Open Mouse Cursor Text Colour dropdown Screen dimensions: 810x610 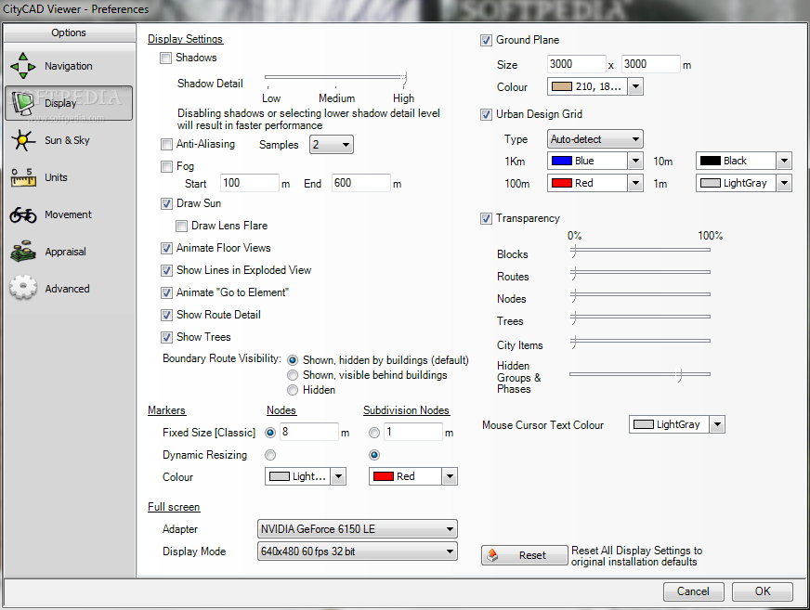pos(677,424)
